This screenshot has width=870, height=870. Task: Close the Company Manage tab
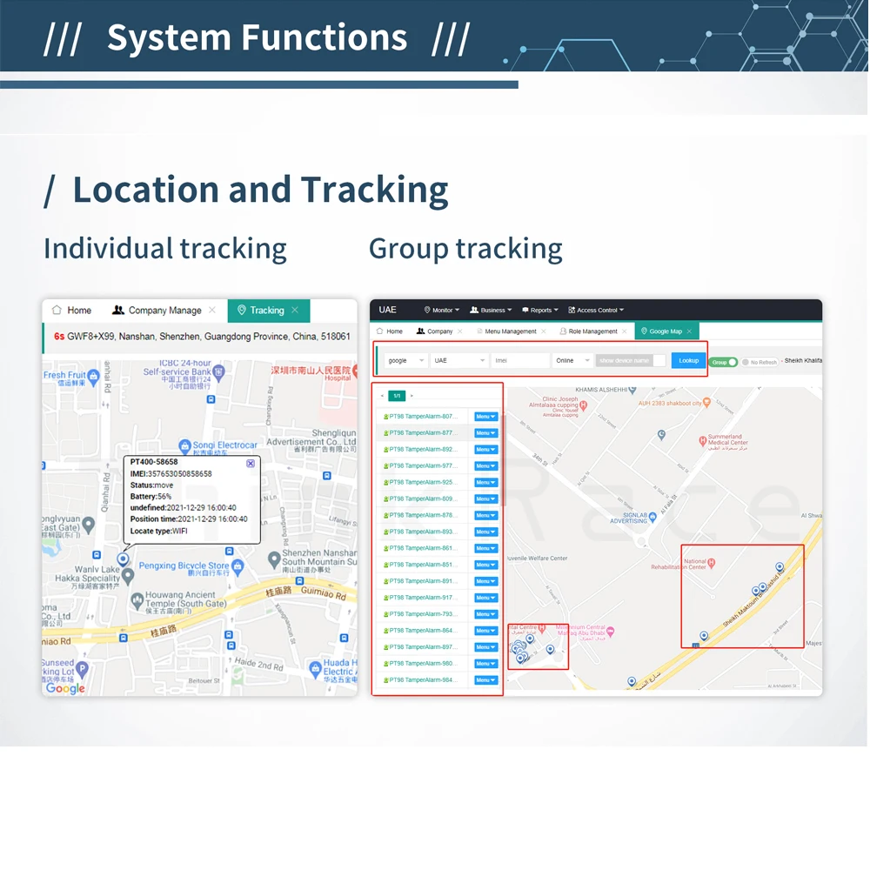click(x=212, y=311)
